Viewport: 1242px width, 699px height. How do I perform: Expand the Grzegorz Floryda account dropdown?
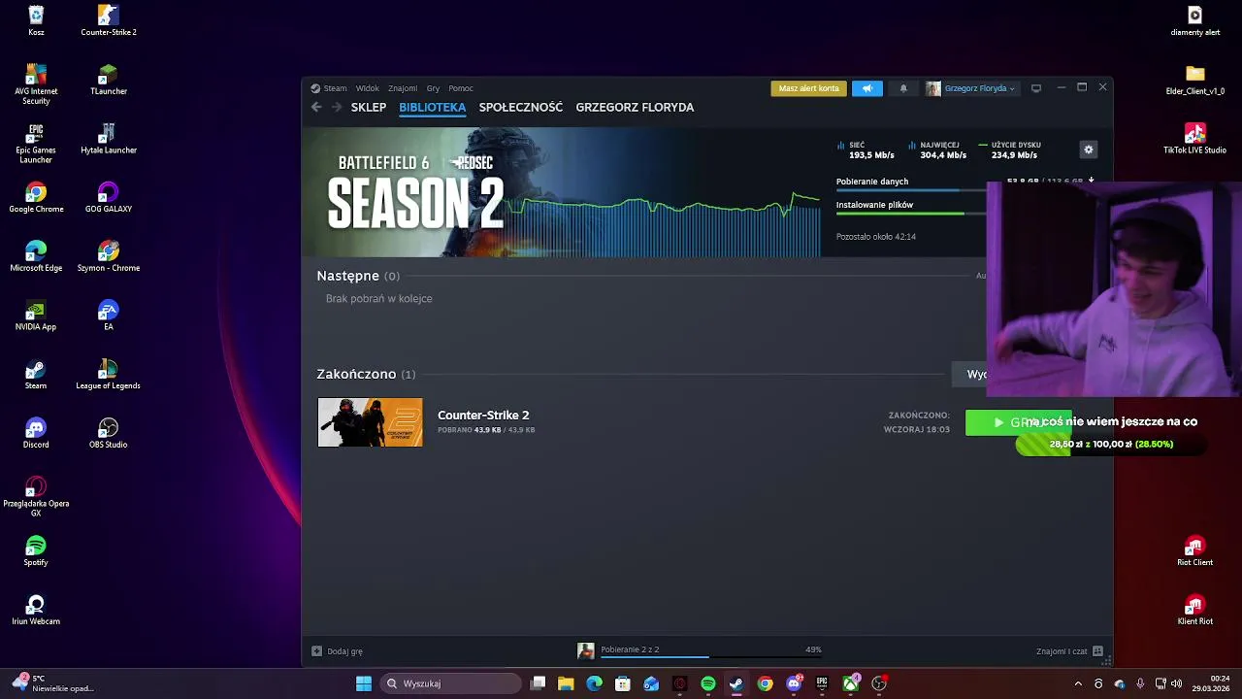(970, 88)
